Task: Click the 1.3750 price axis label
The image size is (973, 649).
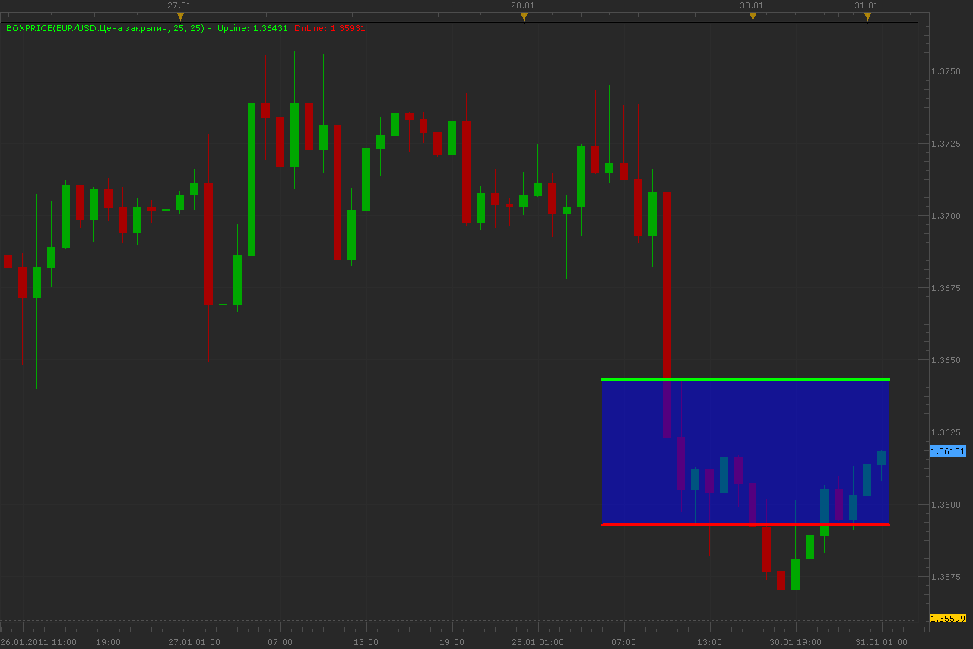Action: (x=946, y=71)
